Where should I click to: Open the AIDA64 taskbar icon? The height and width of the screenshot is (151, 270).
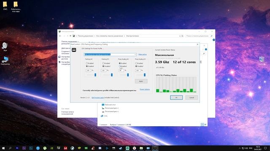click(x=65, y=148)
